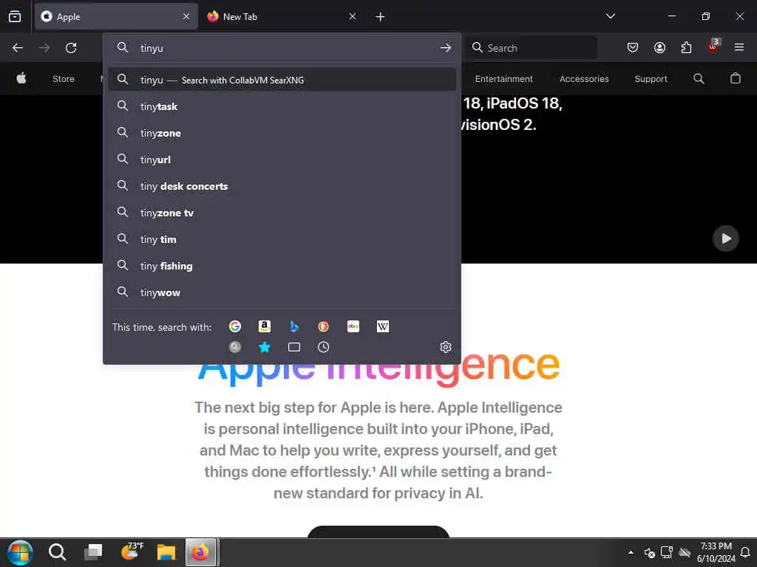Search this time with Amazon

tap(265, 326)
